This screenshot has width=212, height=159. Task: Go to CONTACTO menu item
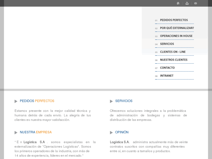coord(167,68)
